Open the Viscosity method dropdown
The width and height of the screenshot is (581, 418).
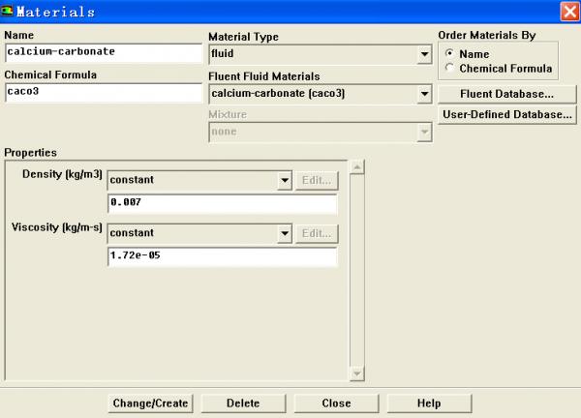pos(284,233)
